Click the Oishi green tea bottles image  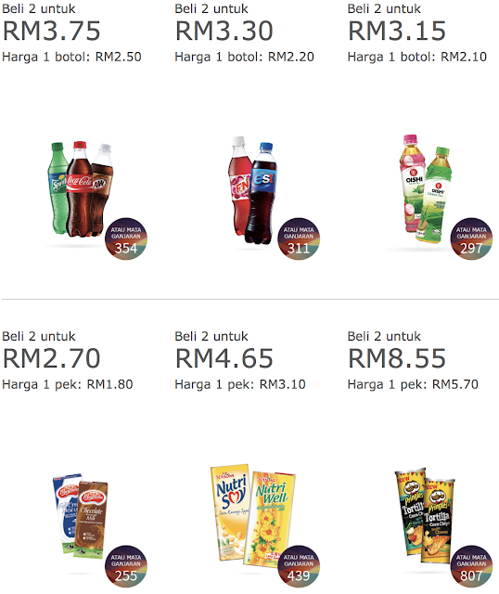(x=426, y=188)
